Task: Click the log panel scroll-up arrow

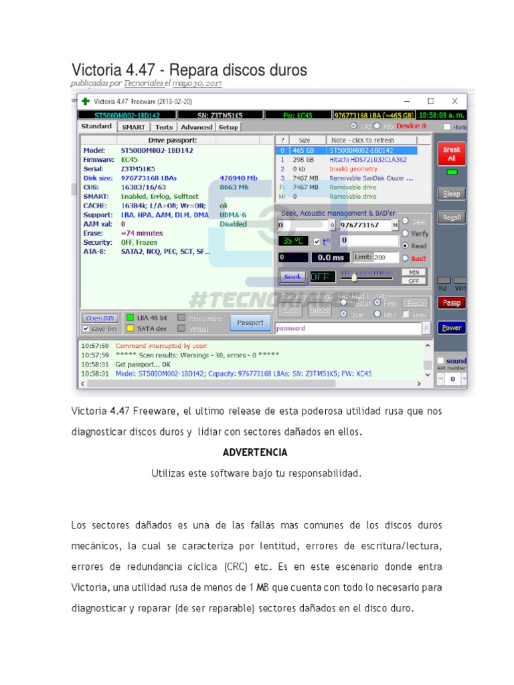Action: tap(428, 346)
